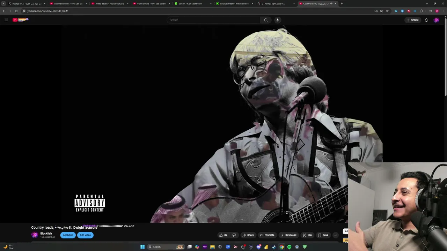Click the Windows taskbar Search box
This screenshot has width=447, height=251.
(166, 247)
